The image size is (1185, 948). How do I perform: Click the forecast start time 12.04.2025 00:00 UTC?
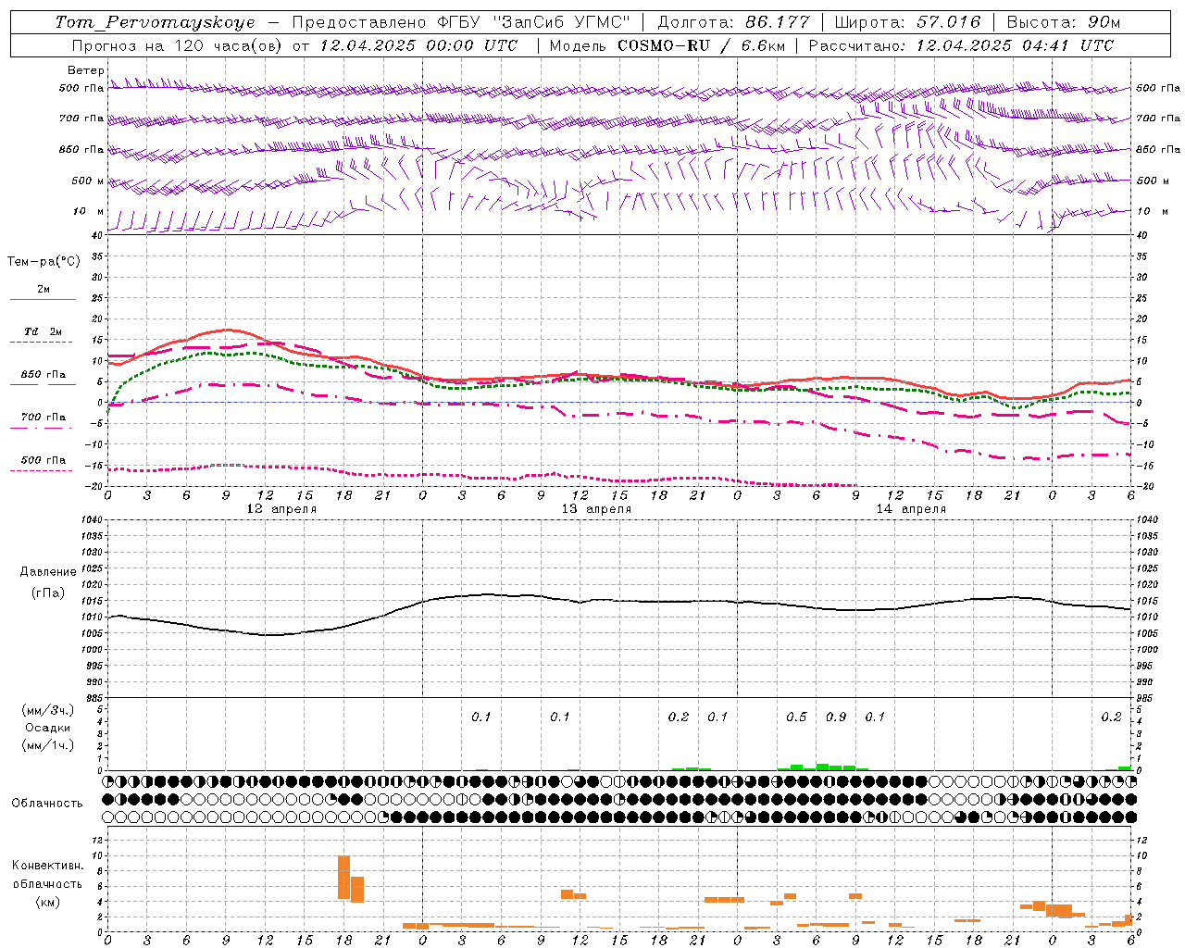point(418,45)
